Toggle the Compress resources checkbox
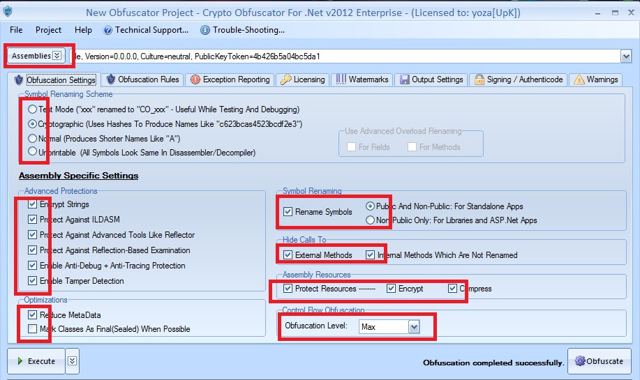 [x=452, y=288]
